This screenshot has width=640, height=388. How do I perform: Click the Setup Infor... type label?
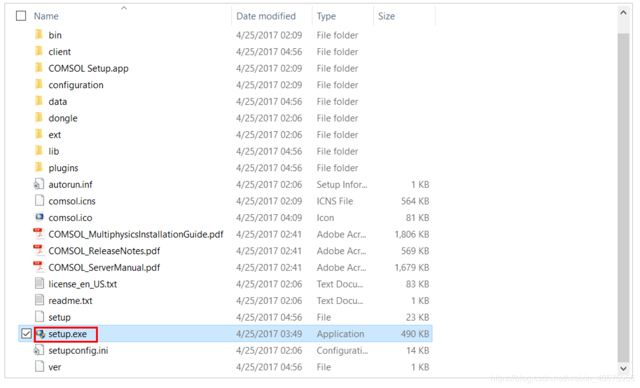point(342,184)
